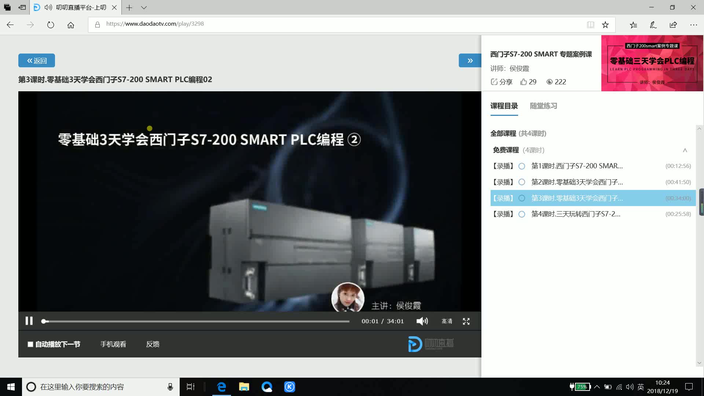
Task: Select the highlighted 第3课时 lesson row
Action: click(x=593, y=198)
